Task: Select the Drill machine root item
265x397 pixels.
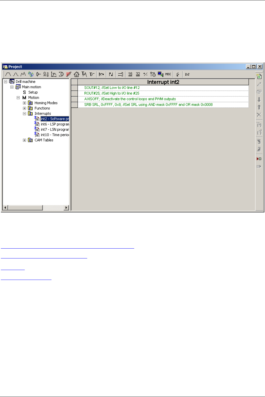Action: click(26, 82)
